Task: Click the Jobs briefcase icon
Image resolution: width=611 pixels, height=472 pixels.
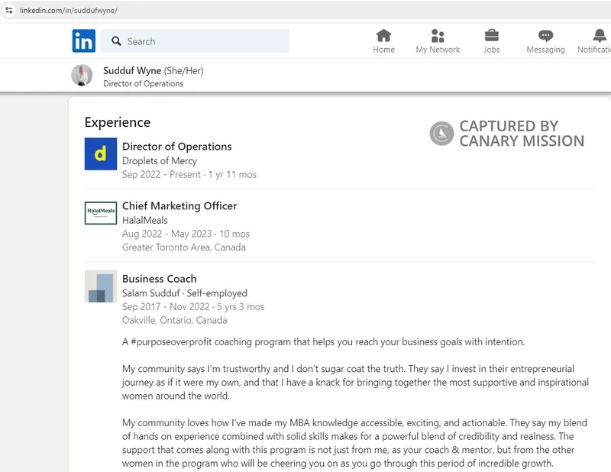Action: [492, 35]
